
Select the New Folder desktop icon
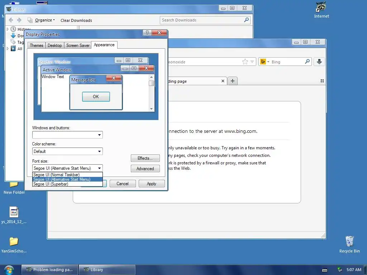[x=14, y=188]
